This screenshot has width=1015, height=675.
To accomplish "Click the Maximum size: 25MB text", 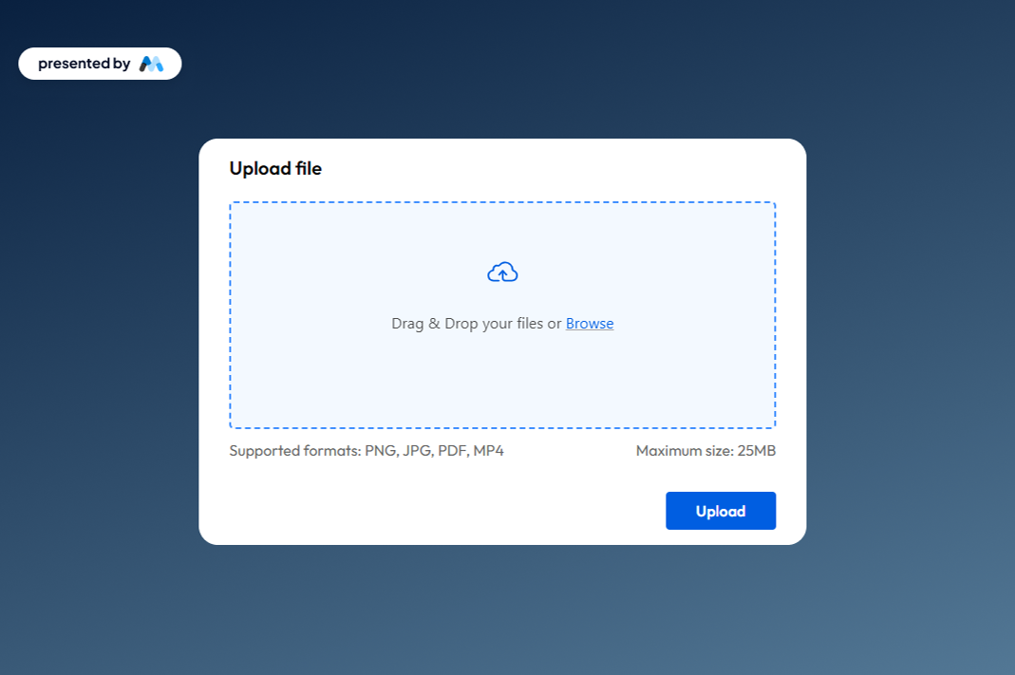I will [x=705, y=450].
